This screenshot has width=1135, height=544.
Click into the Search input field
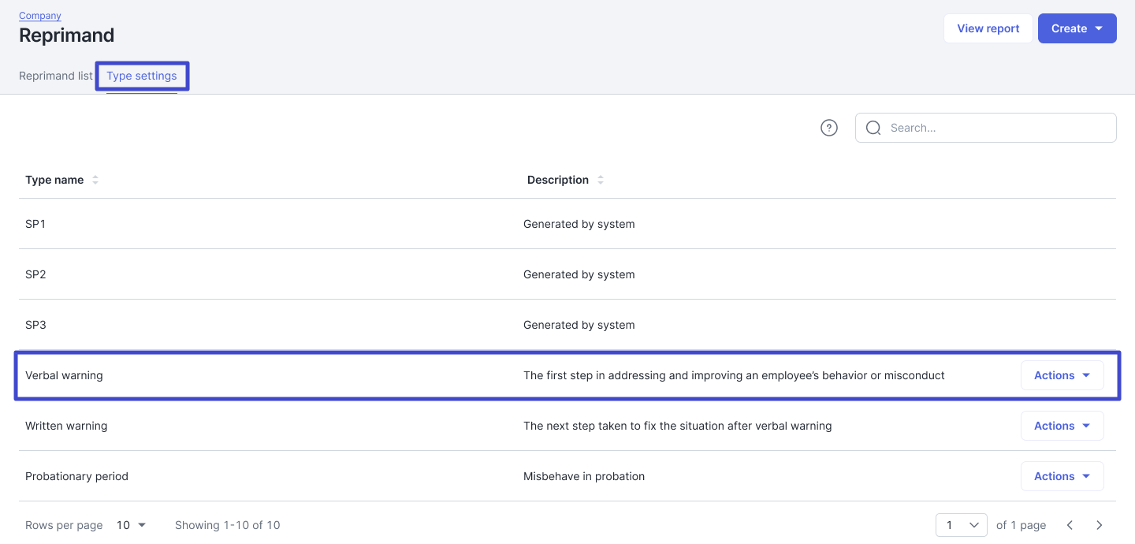click(997, 128)
